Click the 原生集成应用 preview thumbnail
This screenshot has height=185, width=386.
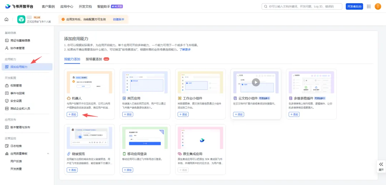tap(201, 138)
